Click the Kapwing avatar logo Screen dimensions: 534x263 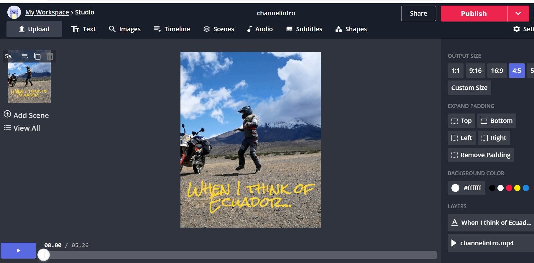pyautogui.click(x=14, y=12)
